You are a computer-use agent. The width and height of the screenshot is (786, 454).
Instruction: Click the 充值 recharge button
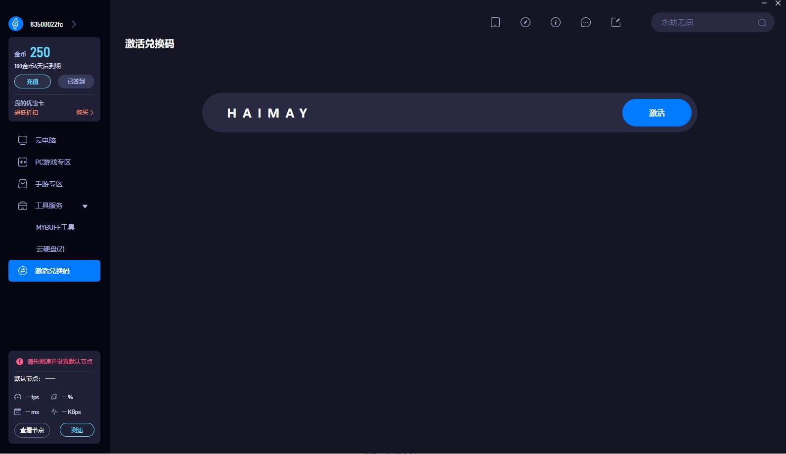pyautogui.click(x=33, y=82)
